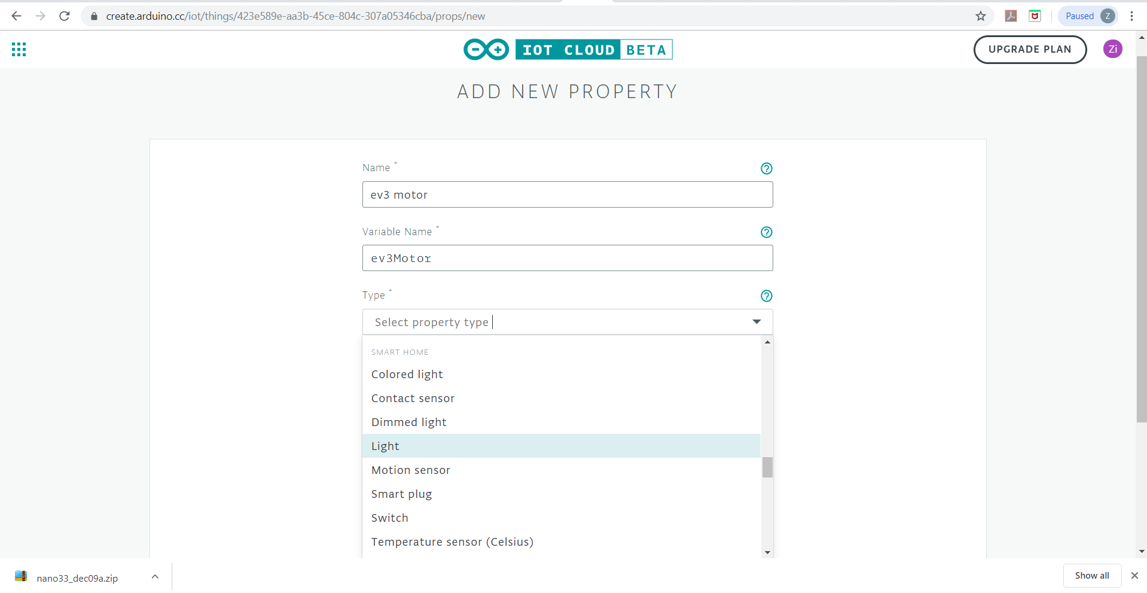This screenshot has width=1147, height=593.
Task: Click the ADD NEW PROPERTY heading
Action: [567, 92]
